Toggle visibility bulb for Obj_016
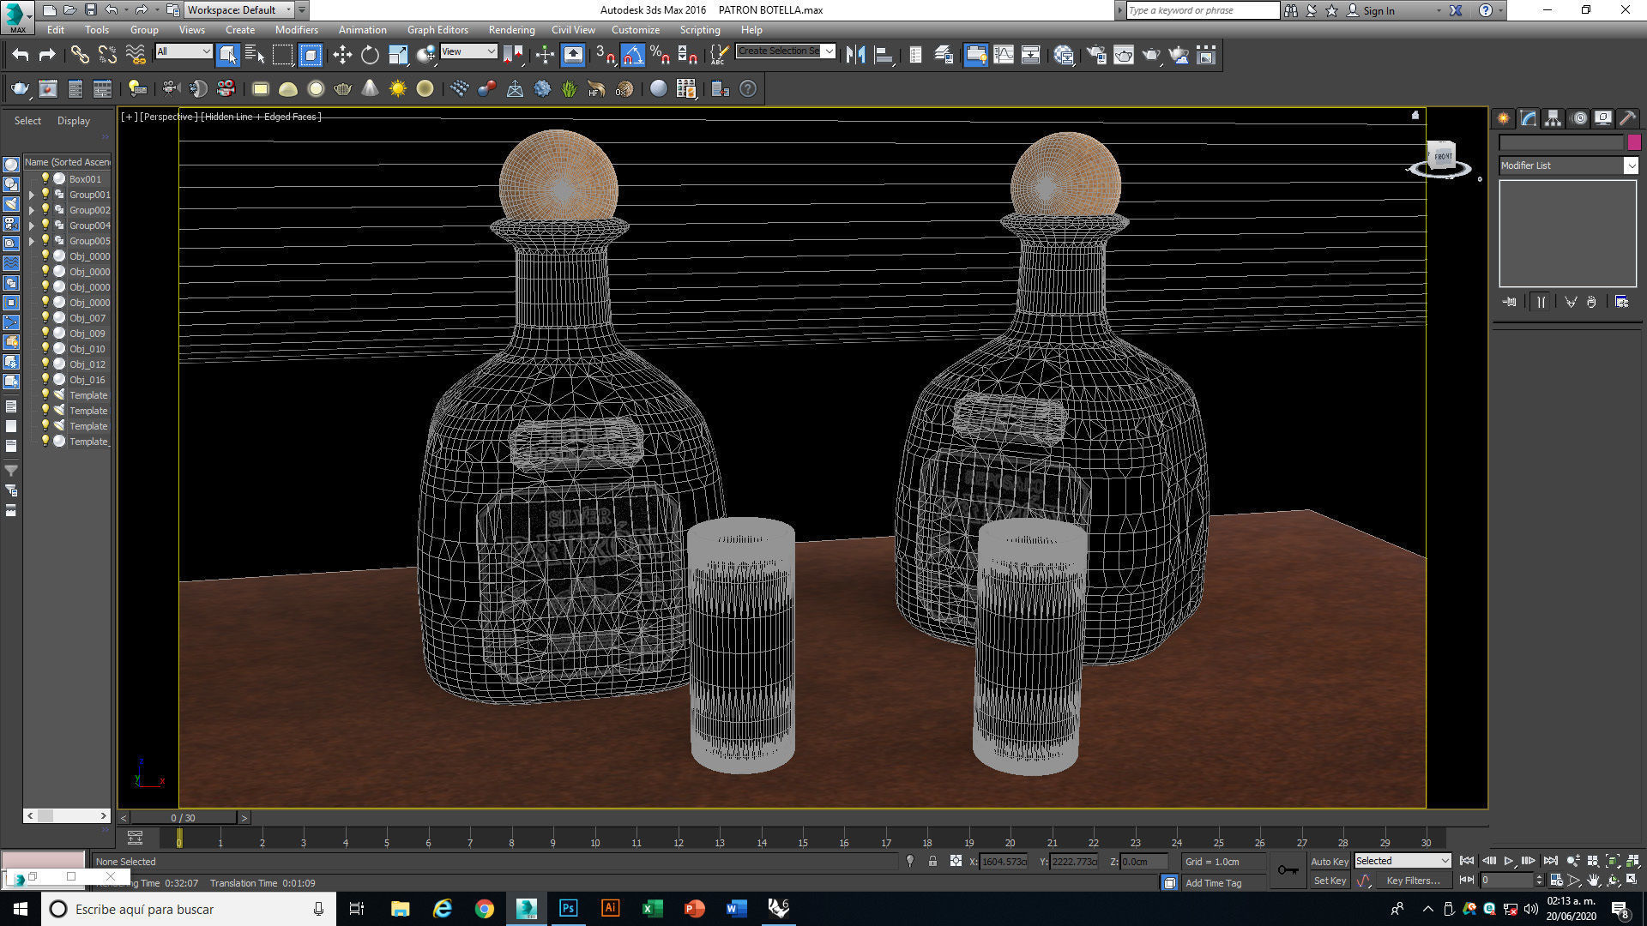This screenshot has width=1647, height=926. coord(45,379)
